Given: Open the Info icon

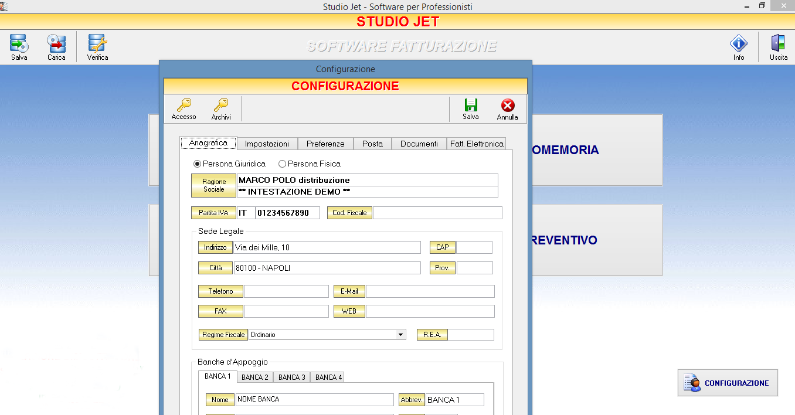Looking at the screenshot, I should pyautogui.click(x=738, y=47).
